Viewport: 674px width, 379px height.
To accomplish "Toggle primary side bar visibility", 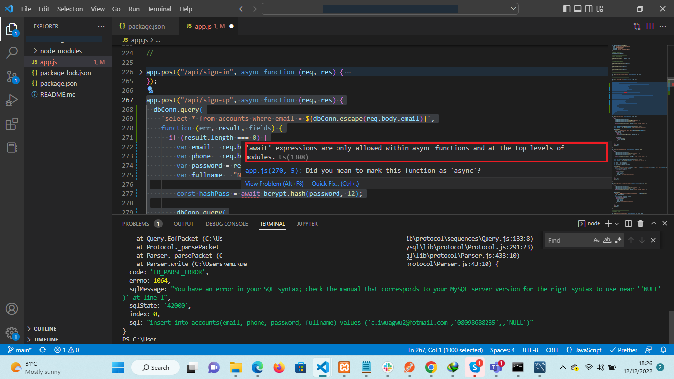I will coord(566,9).
